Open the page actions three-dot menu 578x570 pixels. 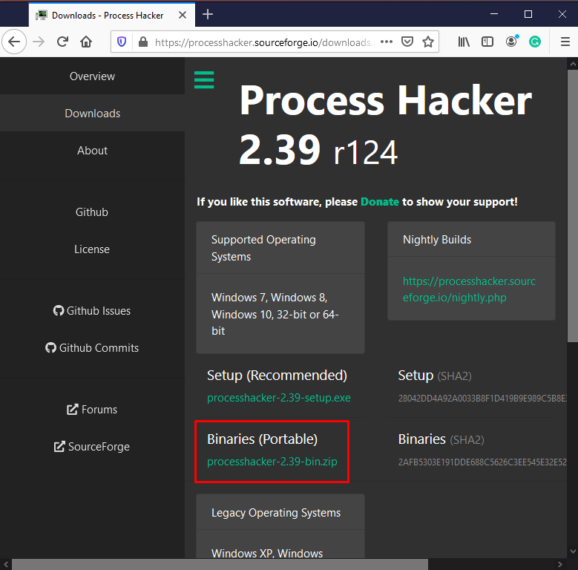pos(387,42)
